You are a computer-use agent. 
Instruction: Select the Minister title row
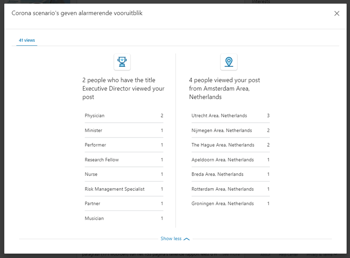[124, 130]
